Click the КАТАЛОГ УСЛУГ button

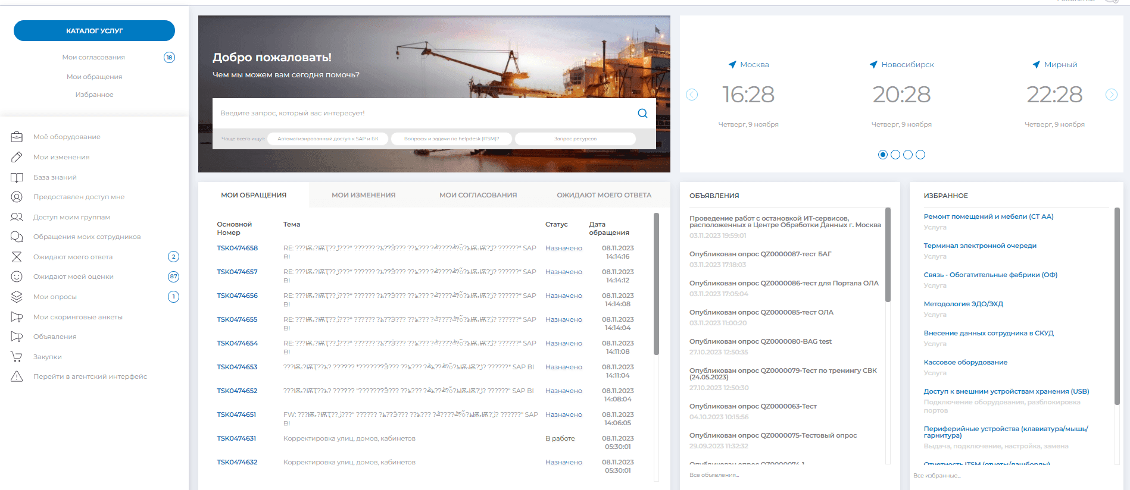pyautogui.click(x=94, y=31)
